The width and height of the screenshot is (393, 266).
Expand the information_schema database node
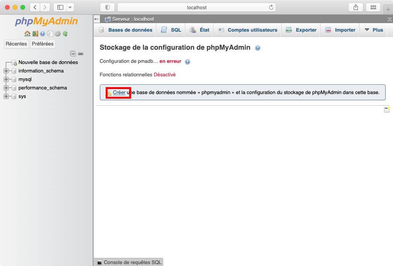6,71
